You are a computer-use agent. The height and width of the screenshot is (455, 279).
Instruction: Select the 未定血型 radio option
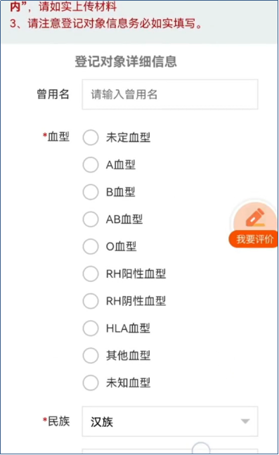(91, 138)
